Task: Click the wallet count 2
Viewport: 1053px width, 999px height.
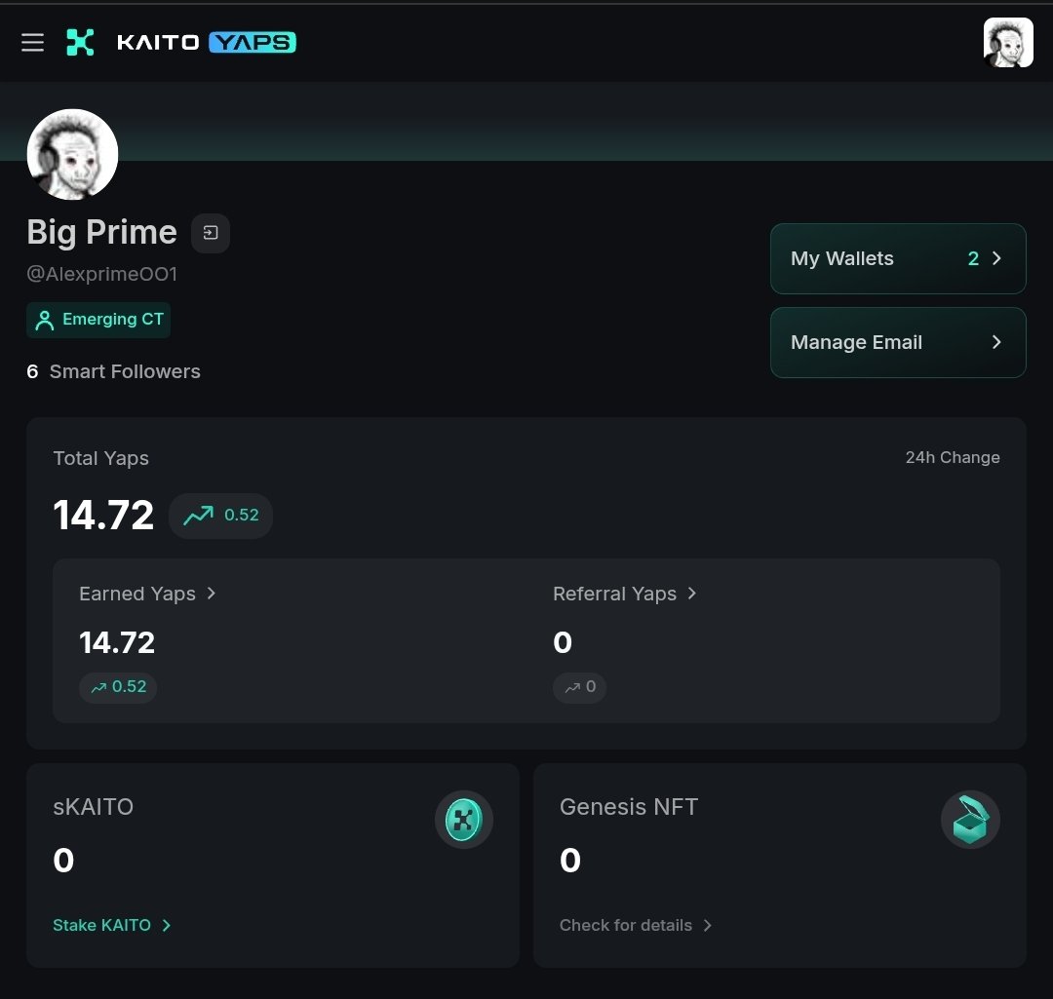Action: pyautogui.click(x=973, y=258)
